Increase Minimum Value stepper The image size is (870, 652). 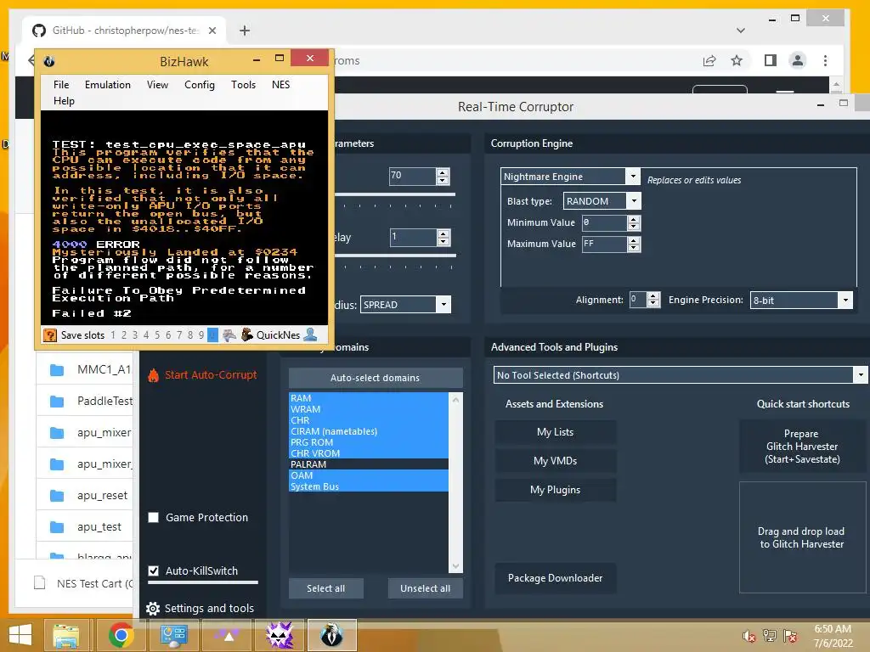click(x=634, y=219)
